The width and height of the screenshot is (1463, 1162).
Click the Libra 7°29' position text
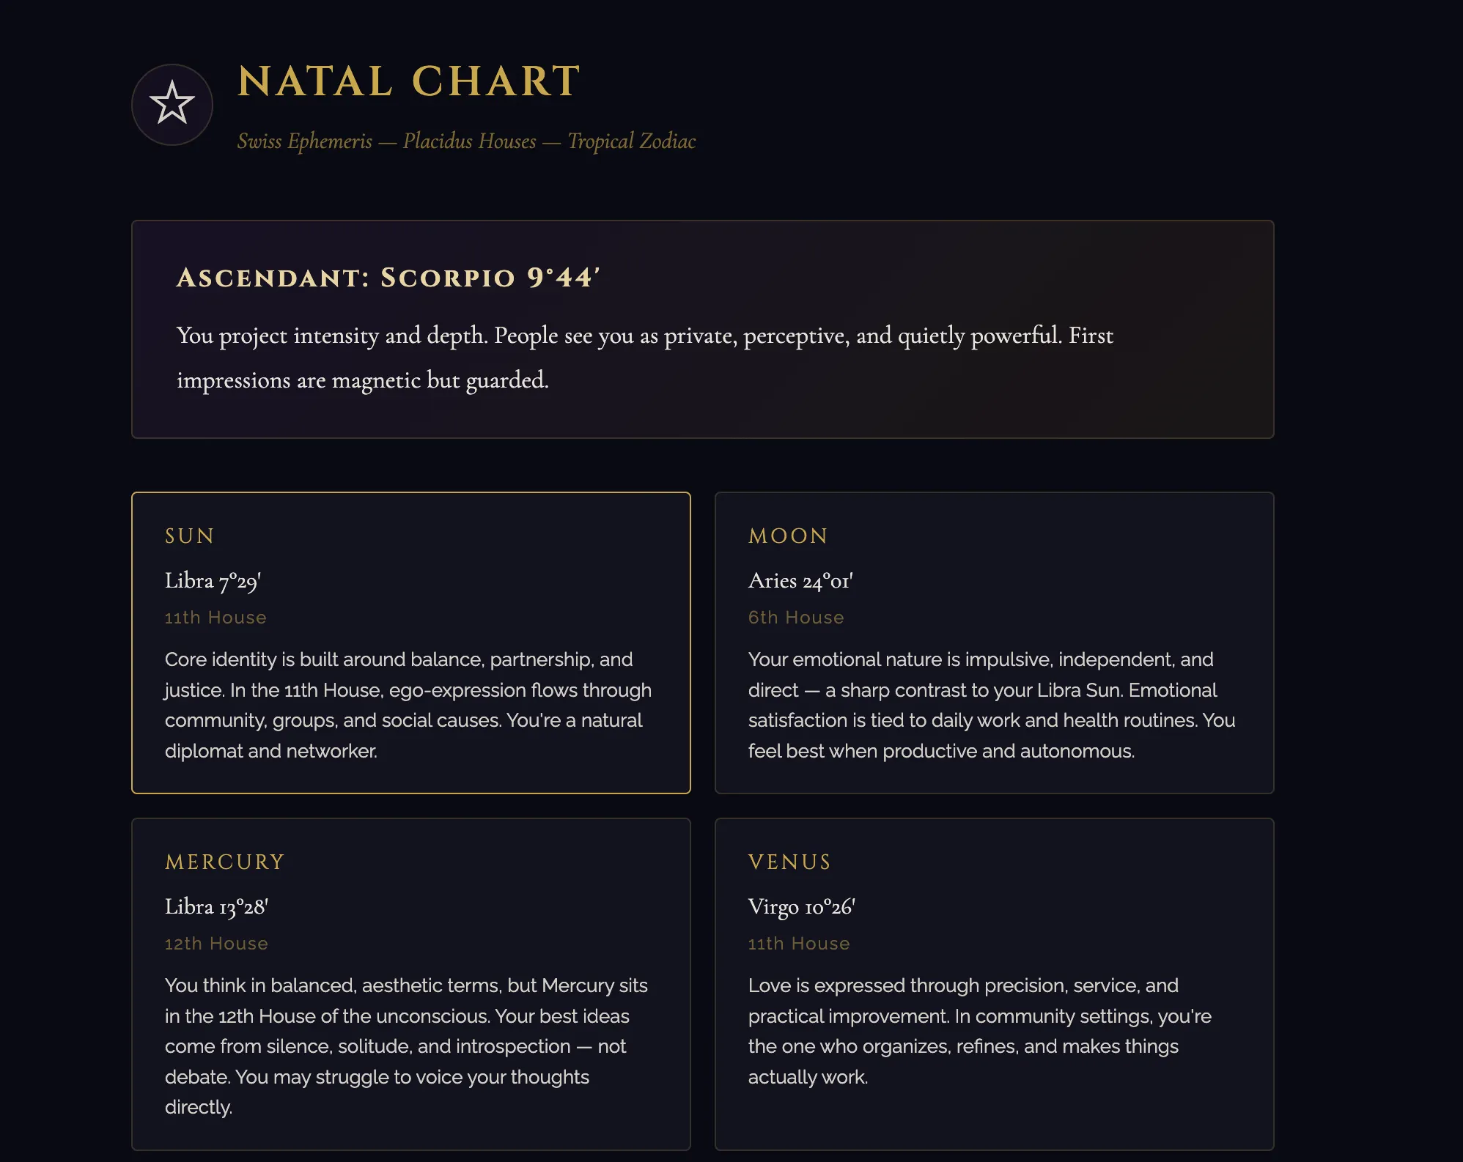[213, 581]
